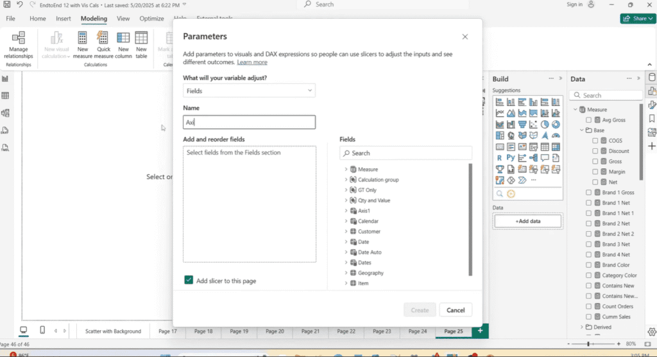The height and width of the screenshot is (357, 657).
Task: Select the funnel visual icon
Action: click(x=522, y=125)
